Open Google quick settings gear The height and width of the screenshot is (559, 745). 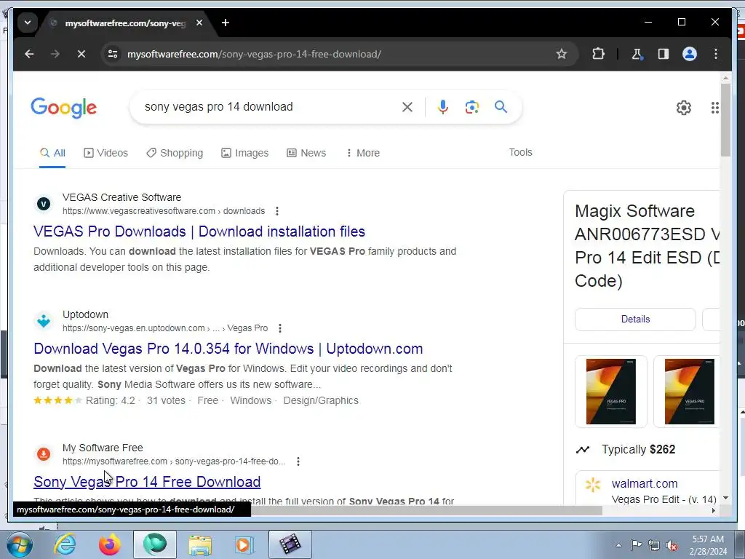click(684, 108)
